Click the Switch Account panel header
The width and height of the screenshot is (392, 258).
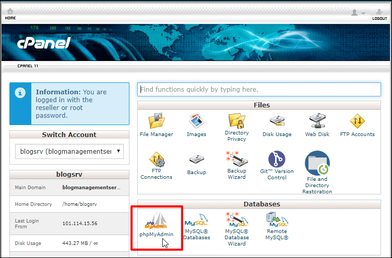pos(69,135)
